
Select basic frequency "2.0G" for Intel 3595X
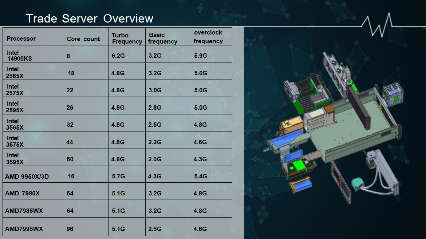coord(155,159)
